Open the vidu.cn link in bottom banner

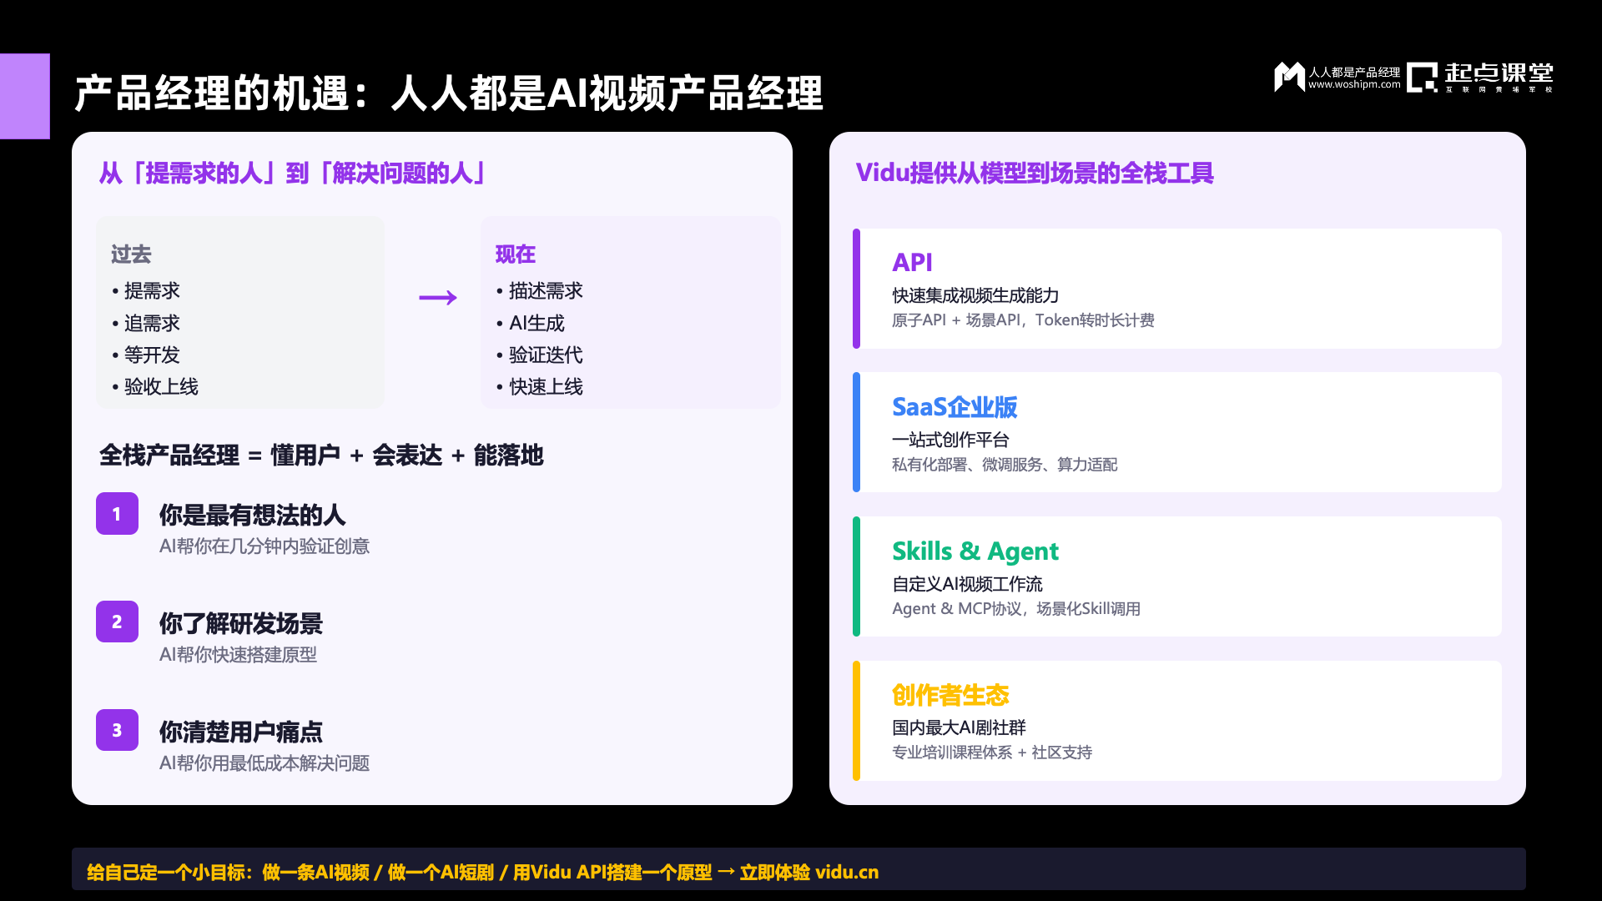[847, 873]
